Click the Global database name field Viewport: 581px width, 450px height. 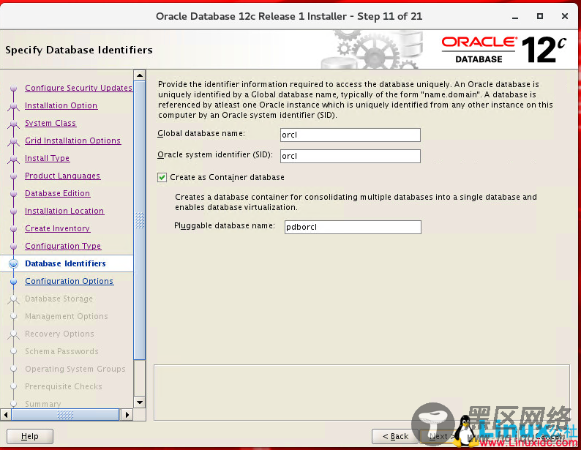click(351, 135)
